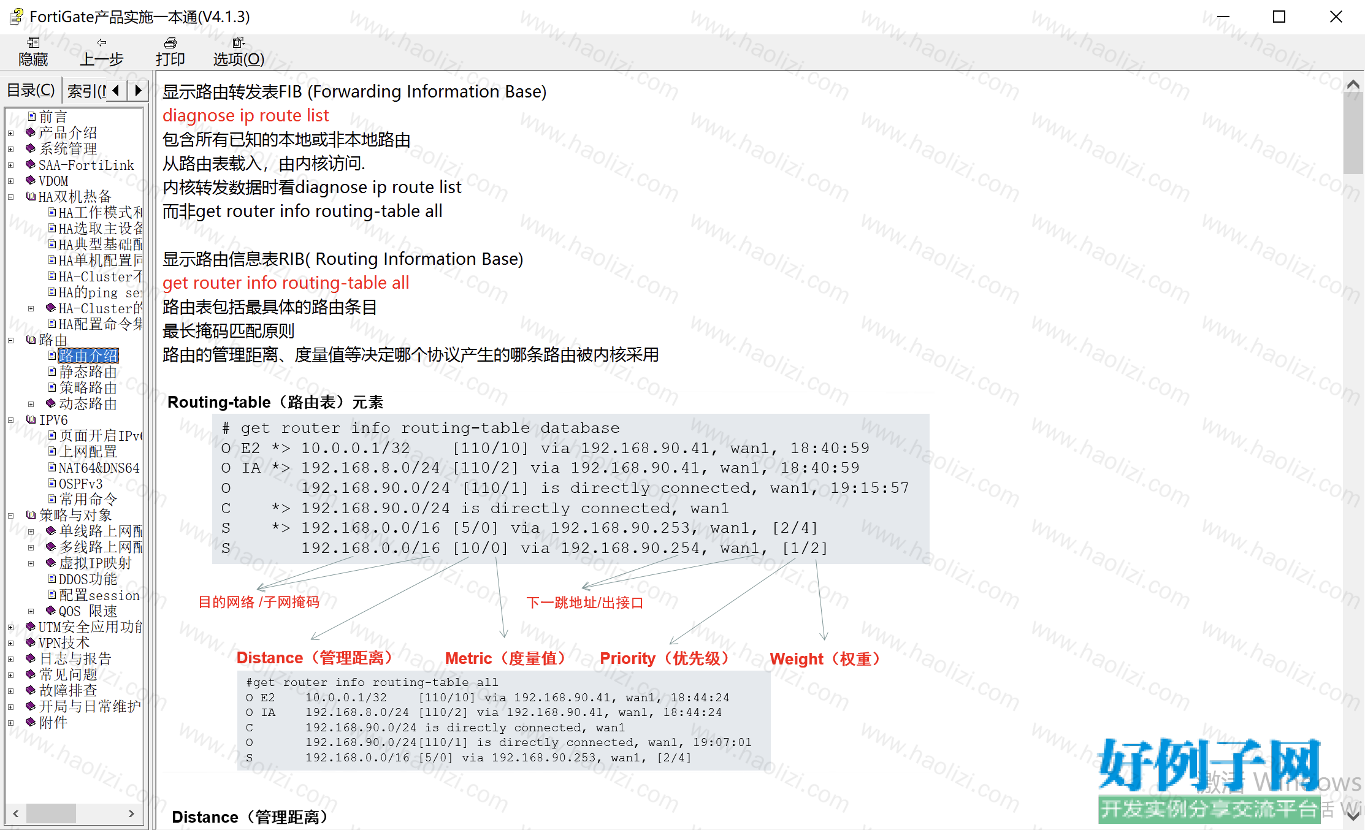1365x830 pixels.
Task: Click the tree panel scroll-left arrow
Action: click(16, 813)
